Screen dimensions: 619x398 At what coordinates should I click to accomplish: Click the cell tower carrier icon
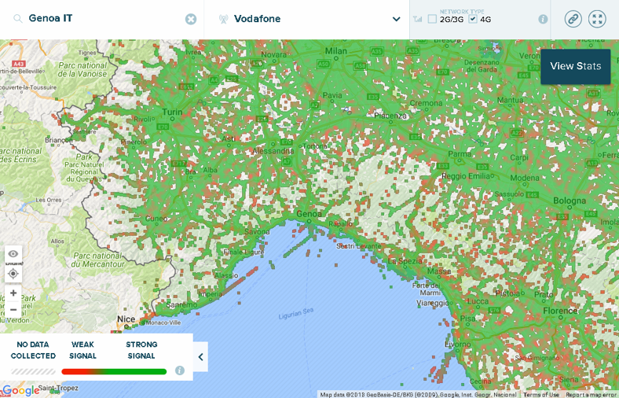pos(223,19)
